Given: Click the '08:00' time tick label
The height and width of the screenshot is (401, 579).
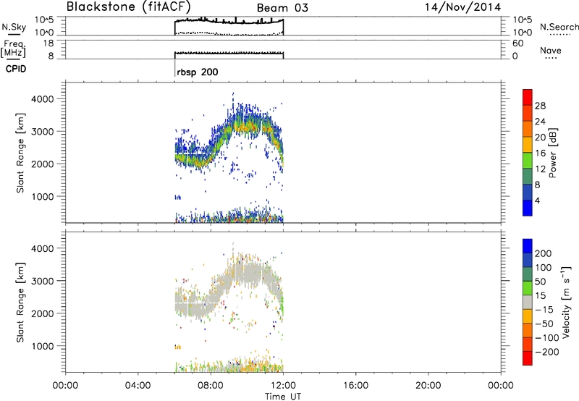Looking at the screenshot, I should pyautogui.click(x=211, y=386).
